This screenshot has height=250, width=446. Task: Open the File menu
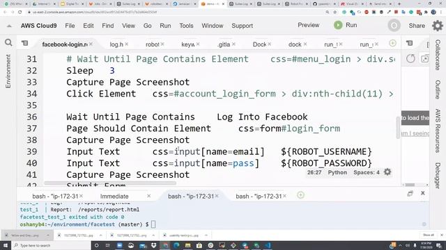(x=70, y=26)
